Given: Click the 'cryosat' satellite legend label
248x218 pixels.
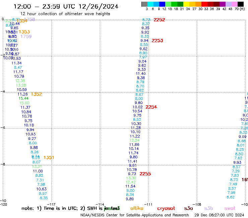Looking at the screenshot, I should coord(166,209).
